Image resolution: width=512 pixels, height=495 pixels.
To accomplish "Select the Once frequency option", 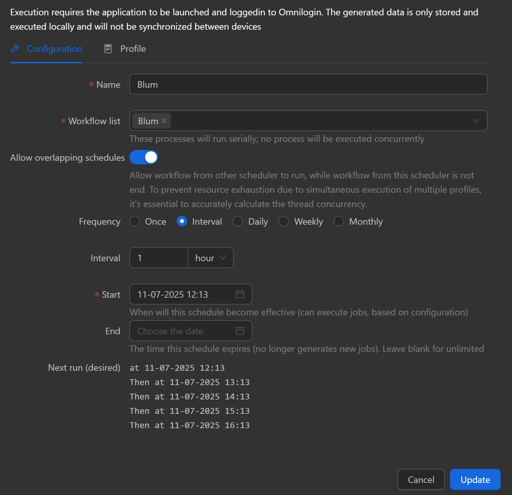I will pyautogui.click(x=135, y=221).
